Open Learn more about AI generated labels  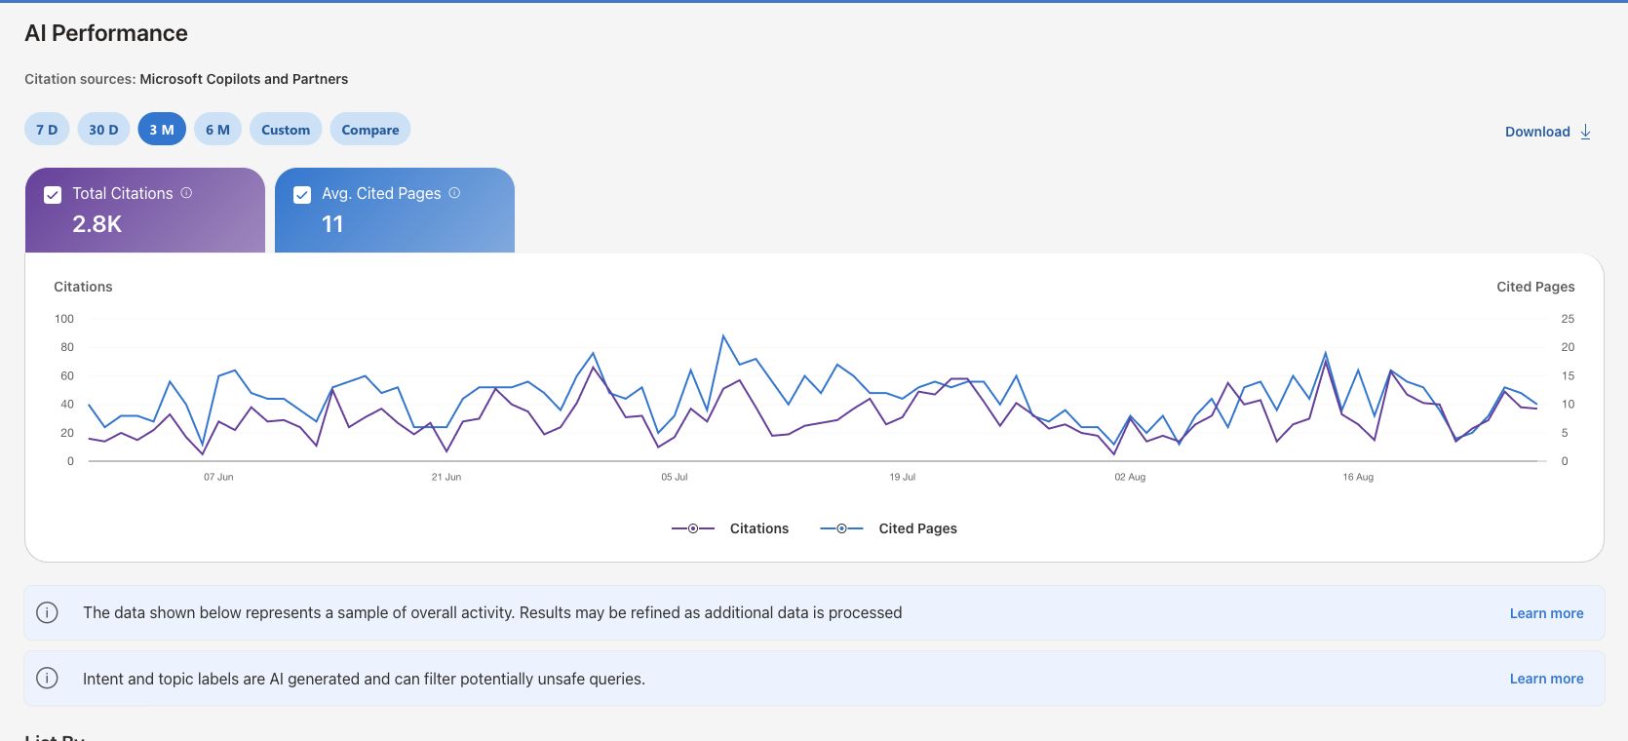(1546, 679)
